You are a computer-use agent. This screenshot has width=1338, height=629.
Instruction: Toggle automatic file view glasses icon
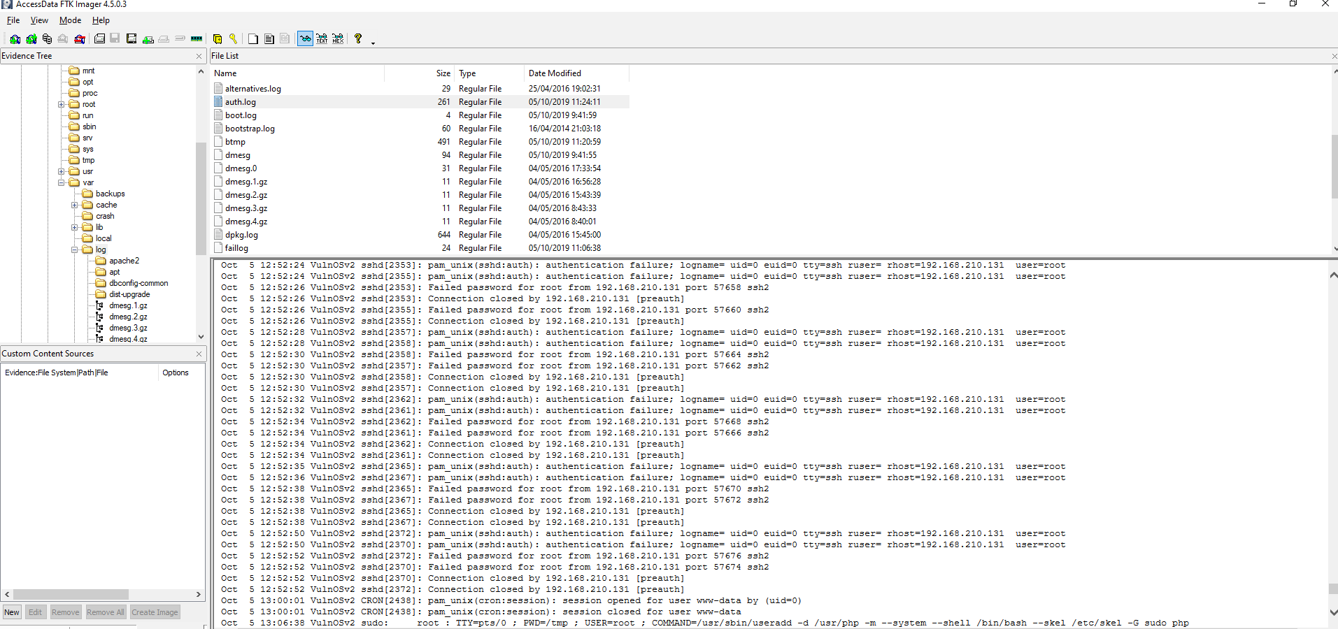tap(306, 39)
